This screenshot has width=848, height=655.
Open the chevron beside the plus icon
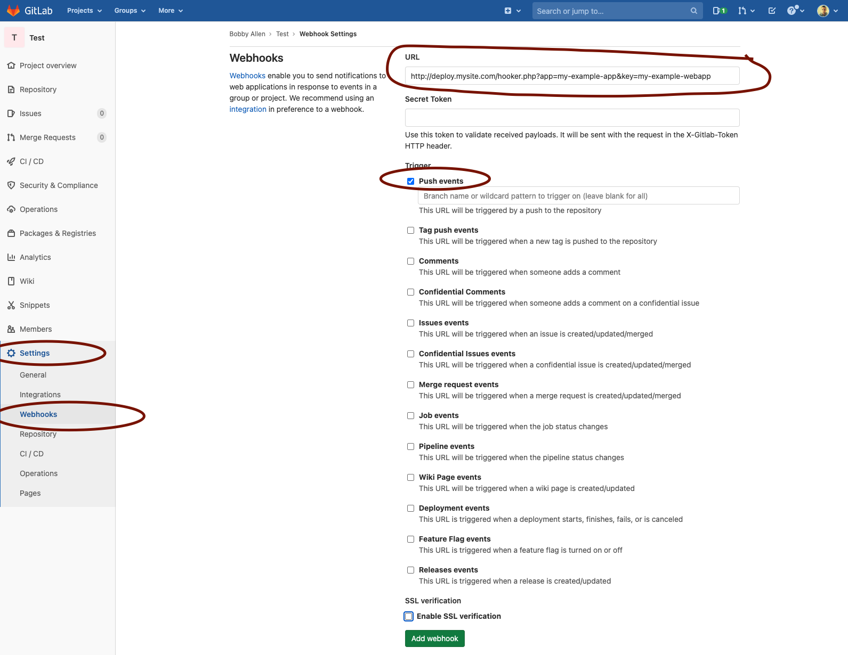pos(519,11)
